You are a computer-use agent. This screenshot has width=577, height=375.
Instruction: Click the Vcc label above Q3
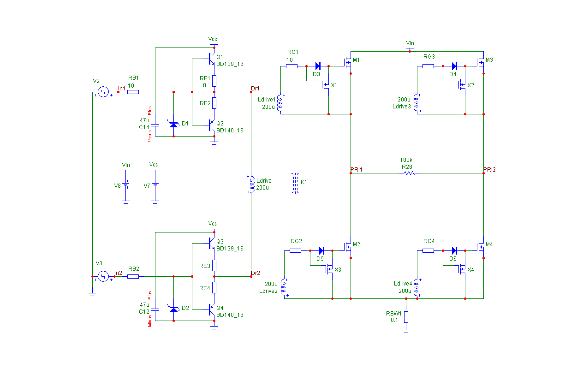[213, 224]
